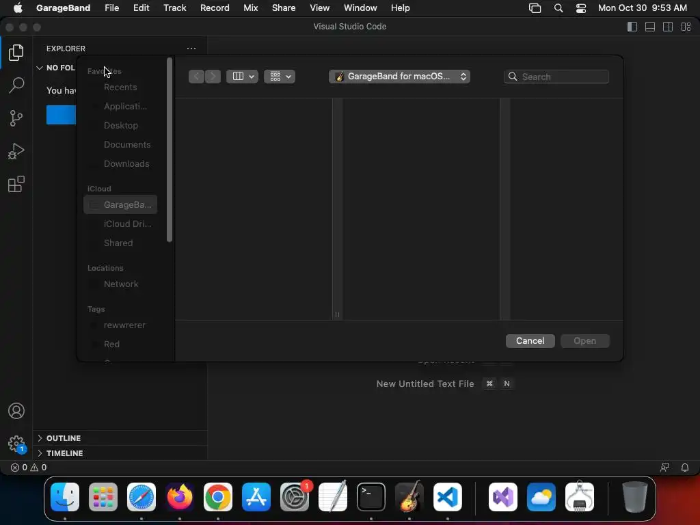Select the Red tag
The width and height of the screenshot is (700, 525).
click(x=120, y=345)
